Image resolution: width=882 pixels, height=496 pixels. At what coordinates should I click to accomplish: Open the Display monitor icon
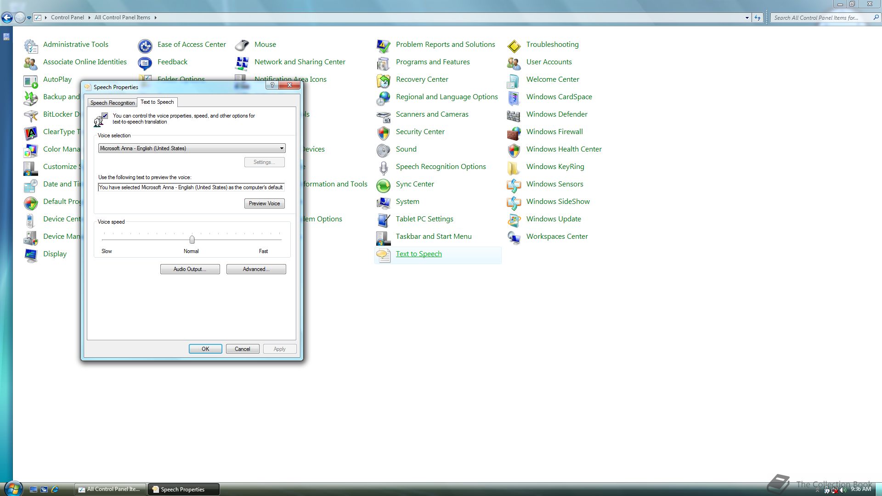[31, 254]
